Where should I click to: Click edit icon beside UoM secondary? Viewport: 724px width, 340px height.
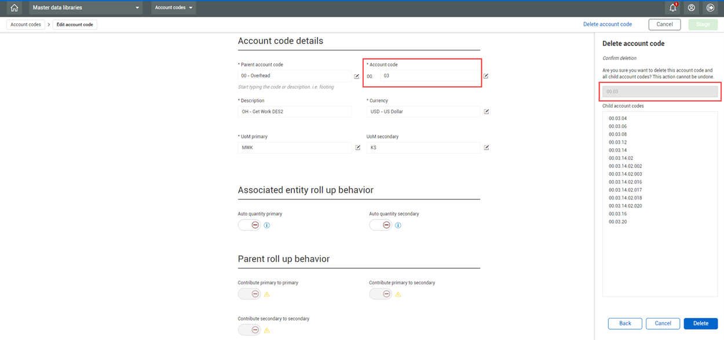(487, 148)
